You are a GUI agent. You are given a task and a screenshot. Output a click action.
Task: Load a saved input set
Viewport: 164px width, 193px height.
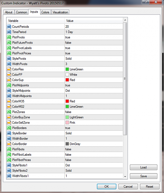click(143, 167)
